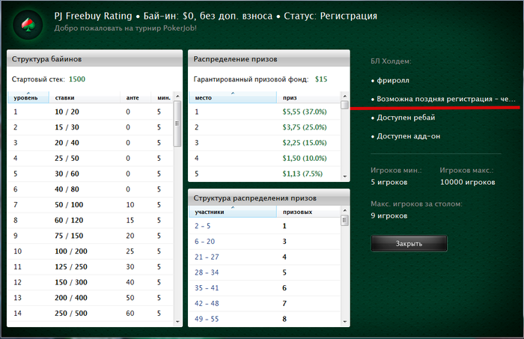
Task: Click blinds table scroll up arrow
Action: tap(177, 97)
